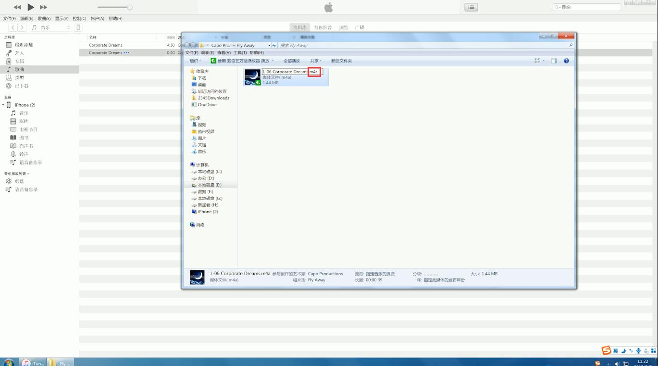Screen dimensions: 658x366
Task: Click 新建文件夹 in Explorer toolbar
Action: coord(341,61)
